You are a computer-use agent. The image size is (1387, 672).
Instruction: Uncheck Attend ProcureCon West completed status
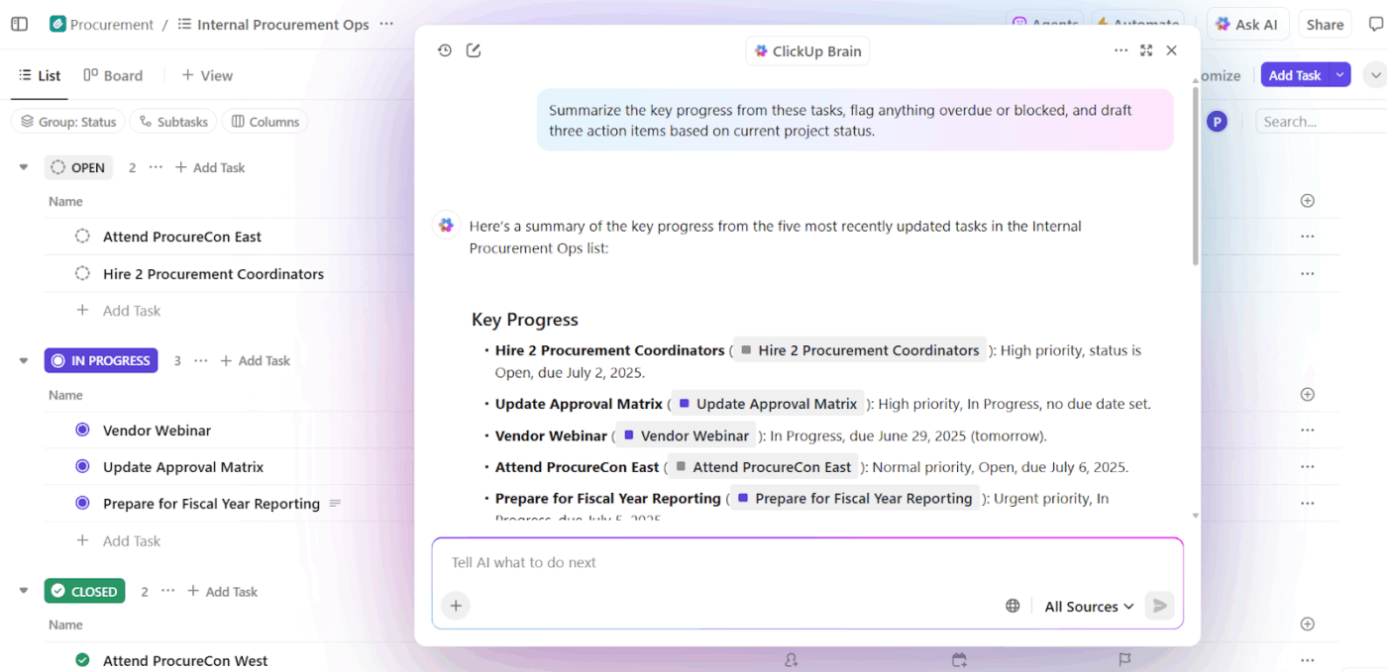[x=83, y=660]
